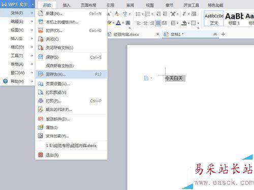Choose 保存所有文档(E) menu entry
Screen dimensions: 254x190
(71, 66)
